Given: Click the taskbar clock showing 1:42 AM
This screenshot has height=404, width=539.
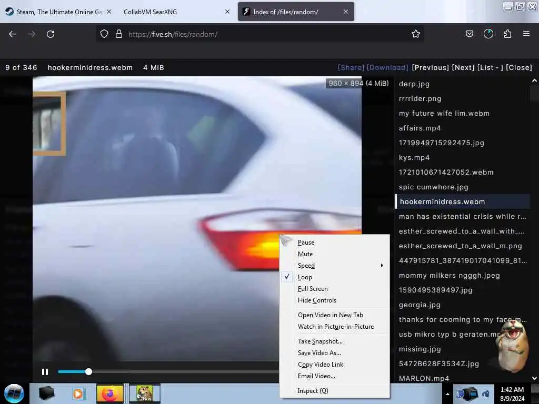Looking at the screenshot, I should pos(512,394).
